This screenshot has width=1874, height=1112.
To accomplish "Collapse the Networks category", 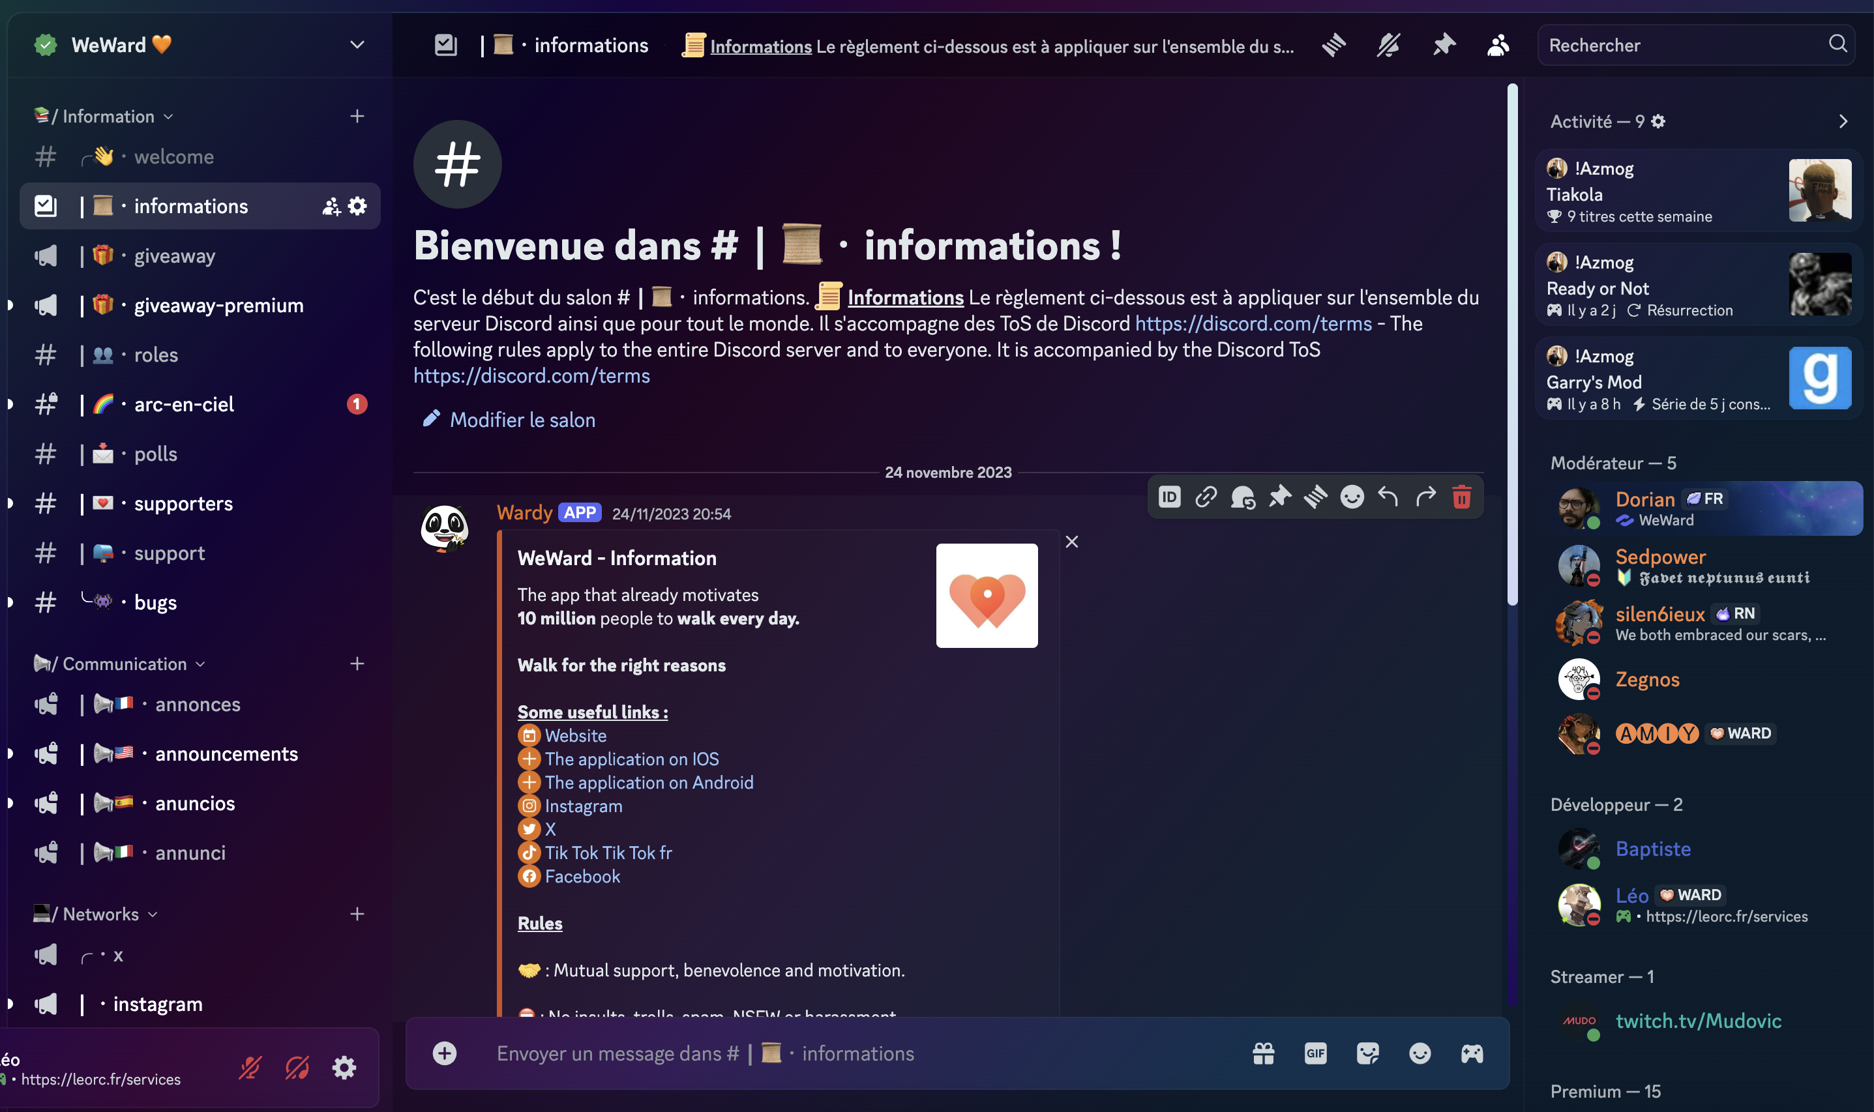I will pyautogui.click(x=95, y=914).
